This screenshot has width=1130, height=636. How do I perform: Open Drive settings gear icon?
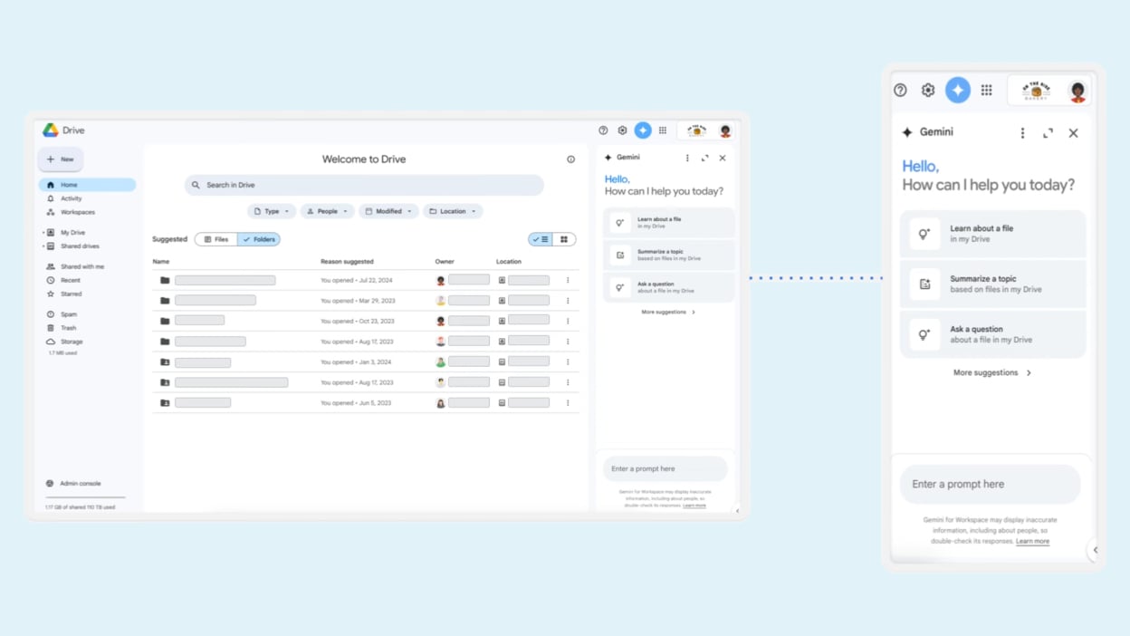coord(622,130)
